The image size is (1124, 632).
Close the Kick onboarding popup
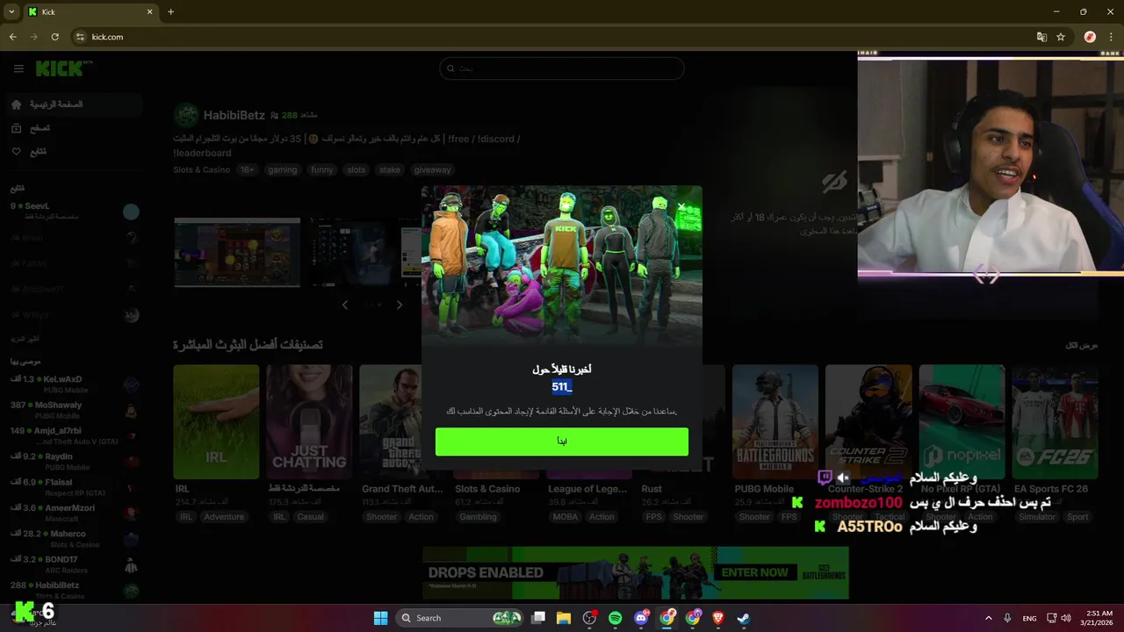[x=681, y=207]
